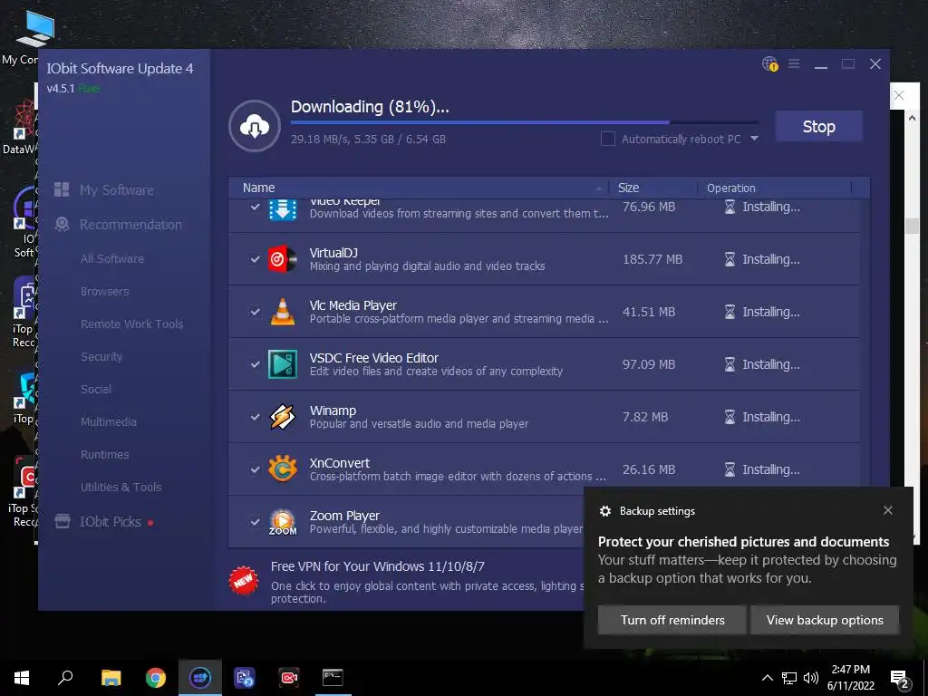Open My Software section
Screen dimensions: 928x696
tap(117, 190)
